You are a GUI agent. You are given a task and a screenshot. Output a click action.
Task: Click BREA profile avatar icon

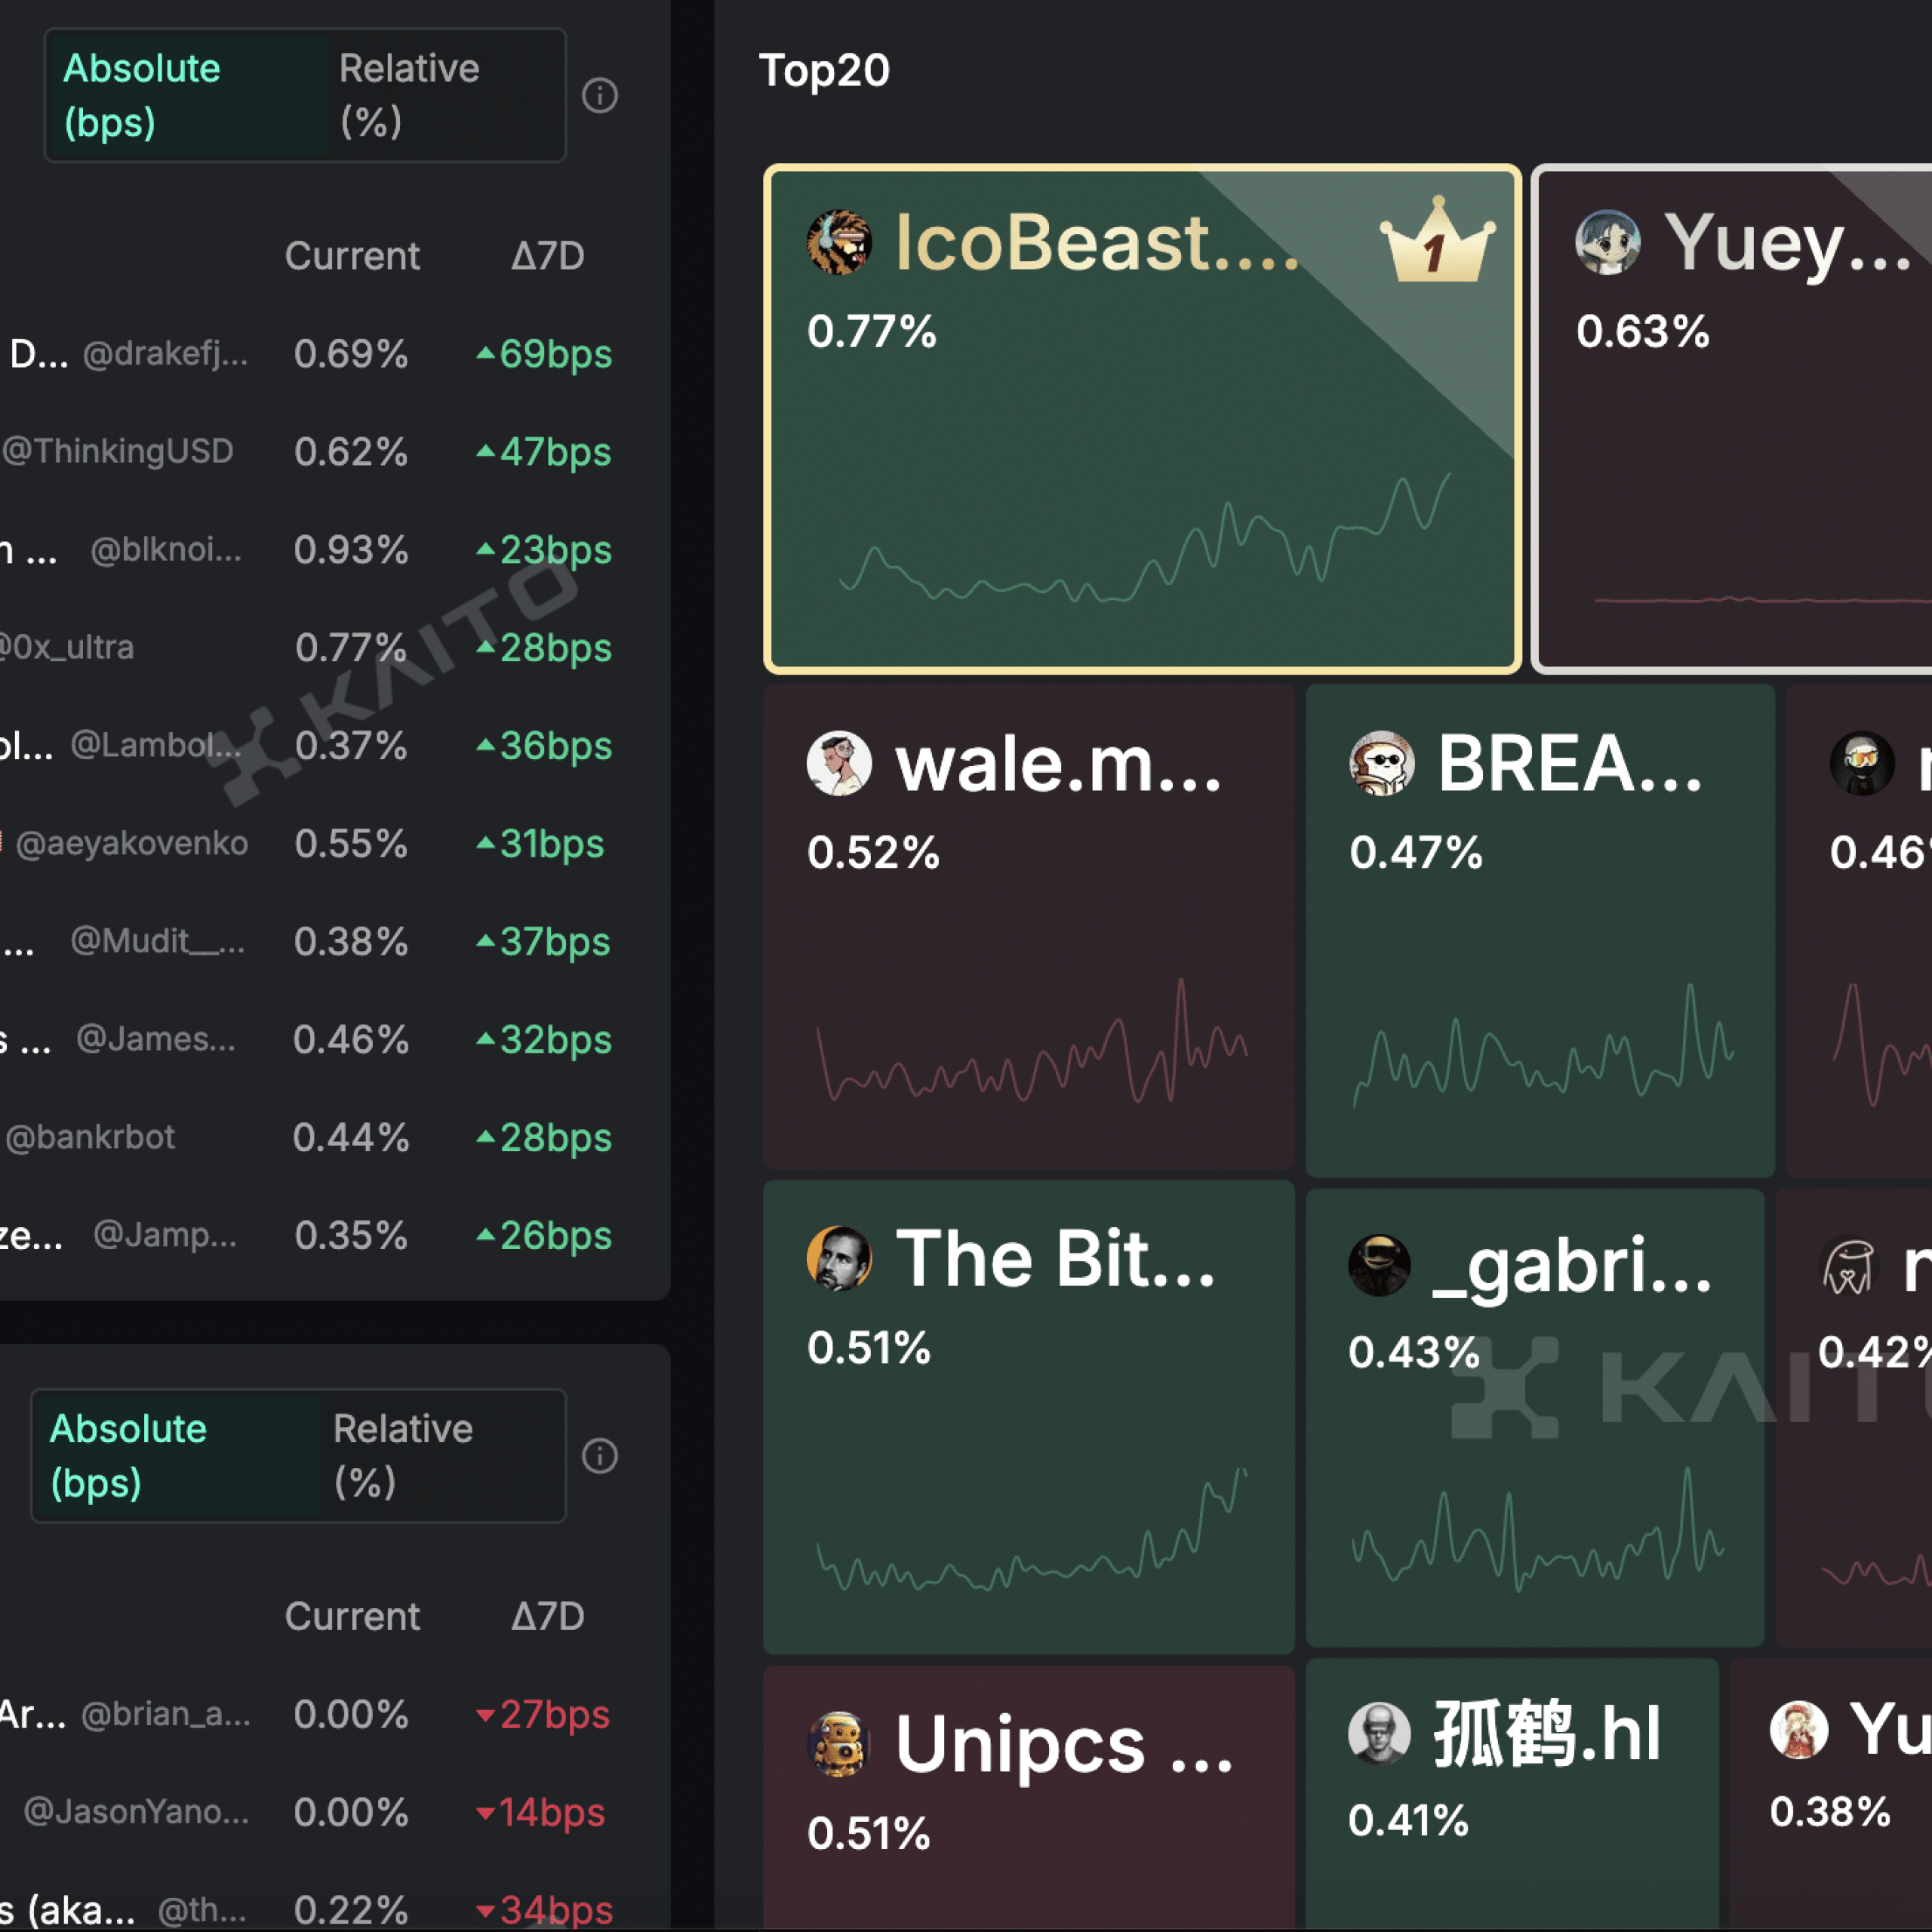[1382, 764]
